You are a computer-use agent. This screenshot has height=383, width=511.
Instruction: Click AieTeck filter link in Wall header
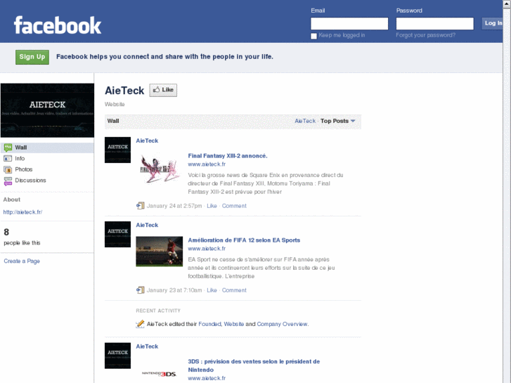[x=305, y=121]
